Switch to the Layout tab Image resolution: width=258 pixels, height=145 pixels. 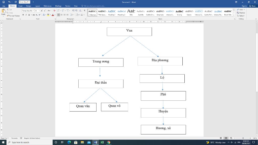(38, 6)
